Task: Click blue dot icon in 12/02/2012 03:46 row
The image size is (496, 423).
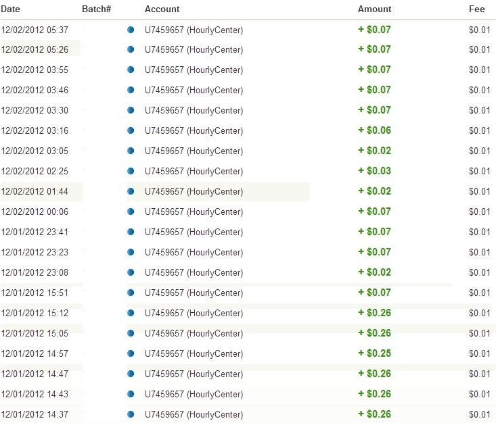Action: [131, 90]
